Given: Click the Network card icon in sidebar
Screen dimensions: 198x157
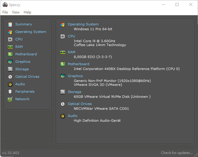Looking at the screenshot, I should 10,99.
